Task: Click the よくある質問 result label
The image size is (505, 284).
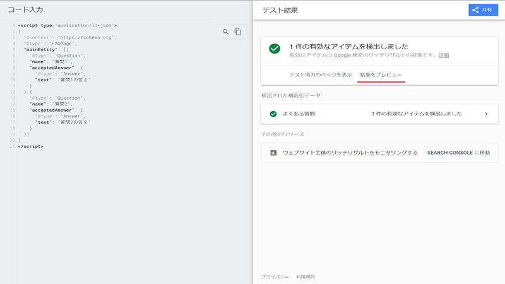Action: point(299,114)
